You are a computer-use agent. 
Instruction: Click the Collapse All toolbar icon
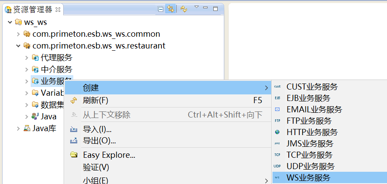161,9
